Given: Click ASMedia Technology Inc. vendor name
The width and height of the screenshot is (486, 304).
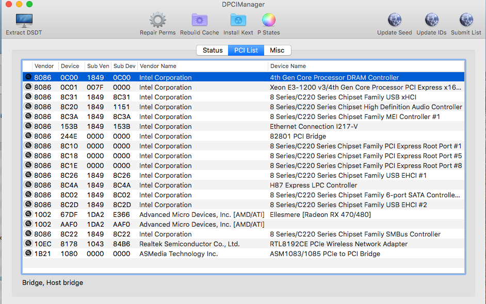Looking at the screenshot, I should (x=179, y=254).
